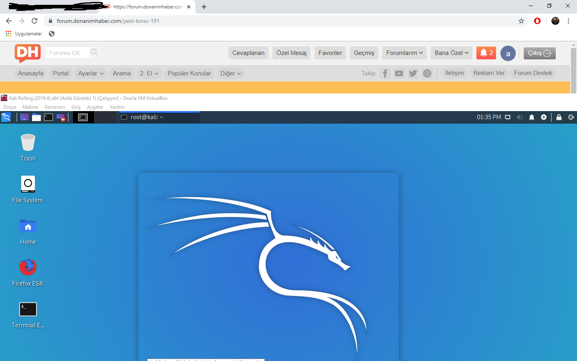This screenshot has height=361, width=577.
Task: Follow the forum on Facebook
Action: pyautogui.click(x=385, y=73)
